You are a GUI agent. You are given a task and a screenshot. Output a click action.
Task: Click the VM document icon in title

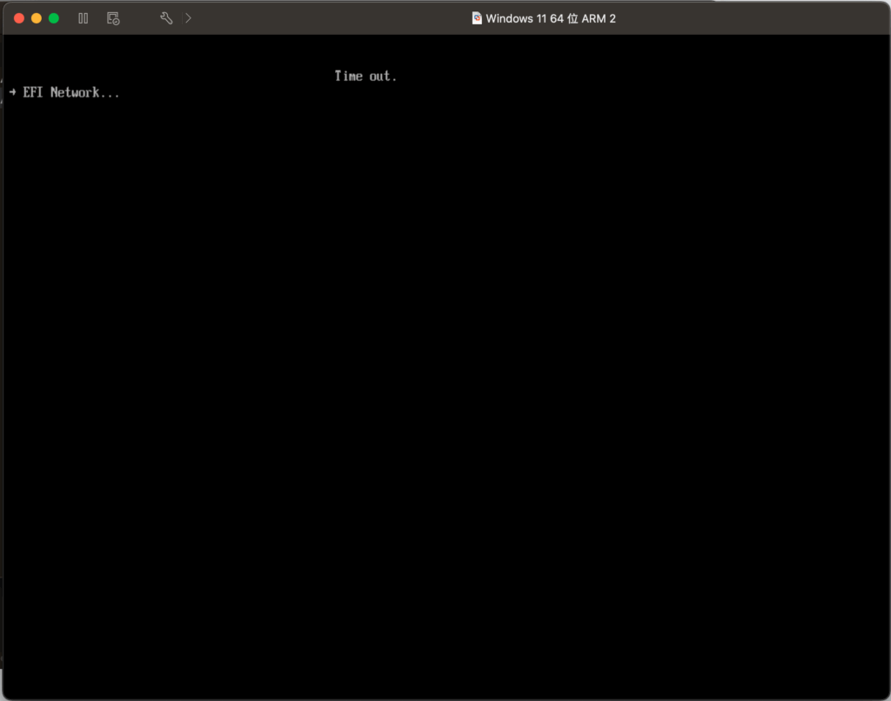477,18
